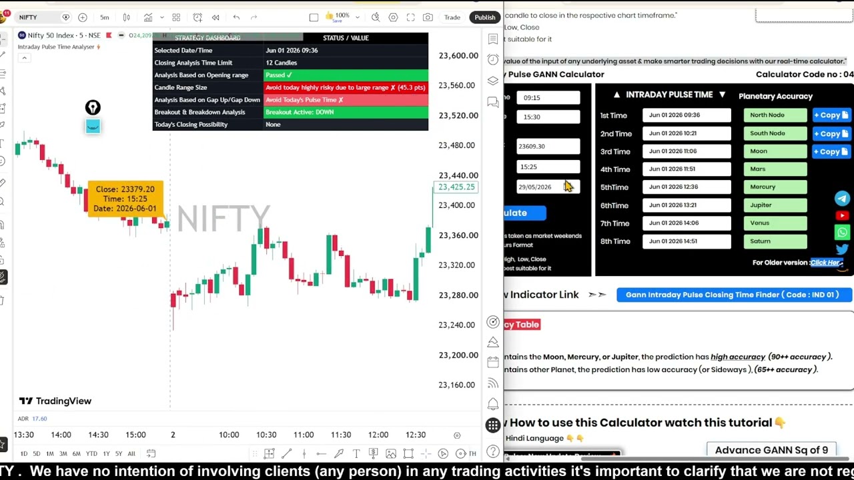Click the date input 29/05/2026
The height and width of the screenshot is (480, 854).
click(x=548, y=187)
